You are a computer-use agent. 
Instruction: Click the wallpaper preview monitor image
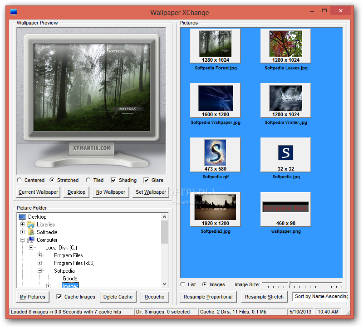(x=92, y=101)
